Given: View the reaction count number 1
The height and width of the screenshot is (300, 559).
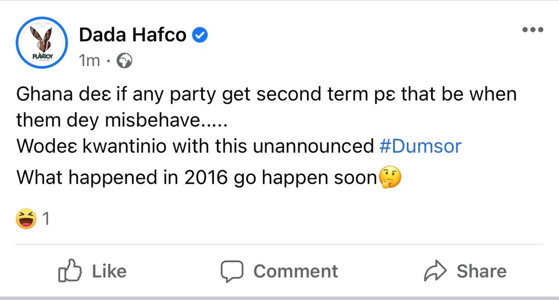Looking at the screenshot, I should tap(46, 219).
